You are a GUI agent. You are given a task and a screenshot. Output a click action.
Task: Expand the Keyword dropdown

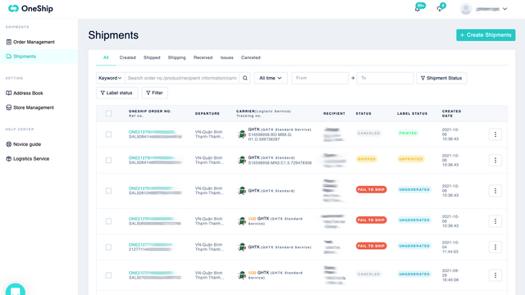click(110, 78)
